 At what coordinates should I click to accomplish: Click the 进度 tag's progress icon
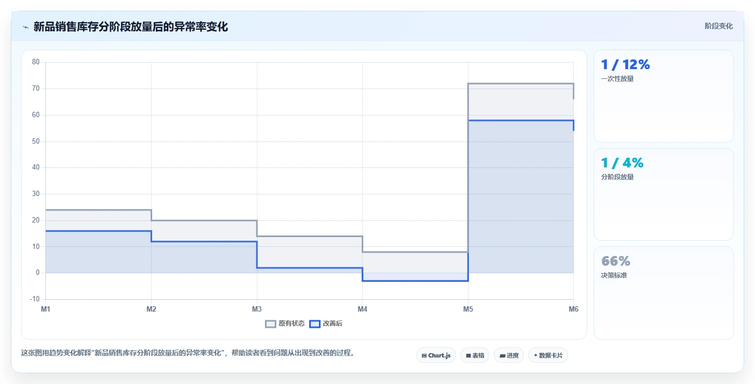[502, 356]
